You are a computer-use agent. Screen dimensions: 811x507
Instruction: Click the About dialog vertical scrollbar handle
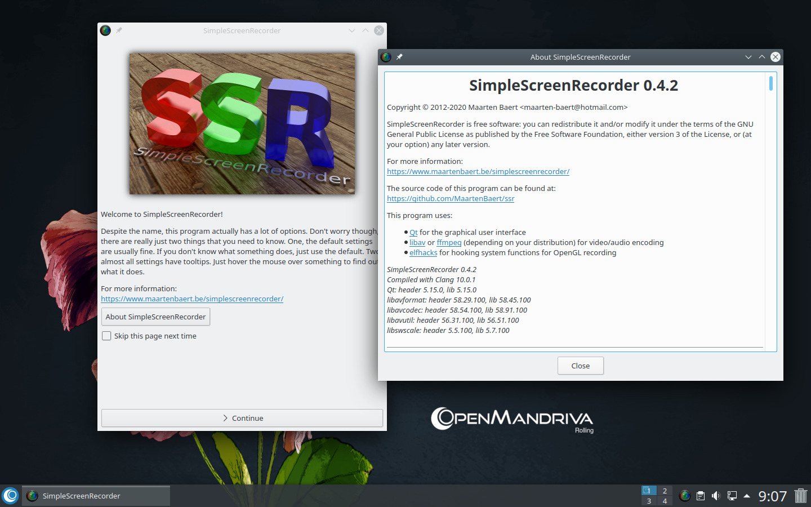pyautogui.click(x=770, y=83)
